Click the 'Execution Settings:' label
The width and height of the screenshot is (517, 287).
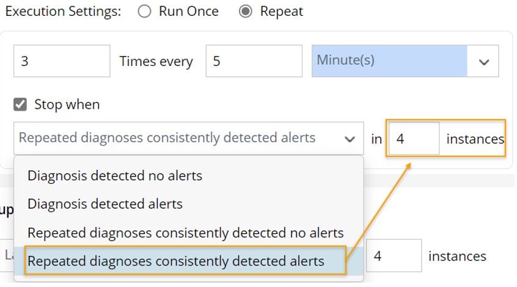click(x=64, y=12)
